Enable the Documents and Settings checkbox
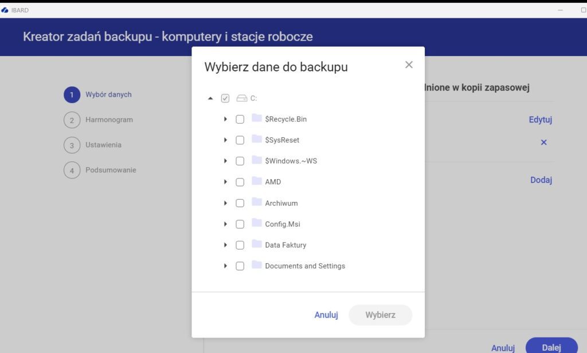 tap(240, 266)
